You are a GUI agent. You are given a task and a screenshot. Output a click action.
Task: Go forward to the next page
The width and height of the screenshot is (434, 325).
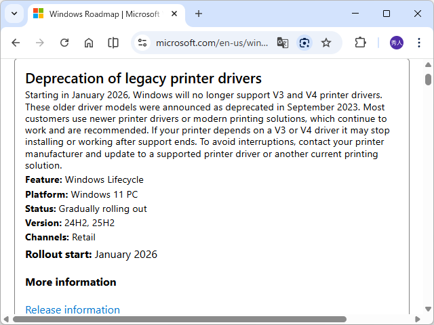click(40, 43)
